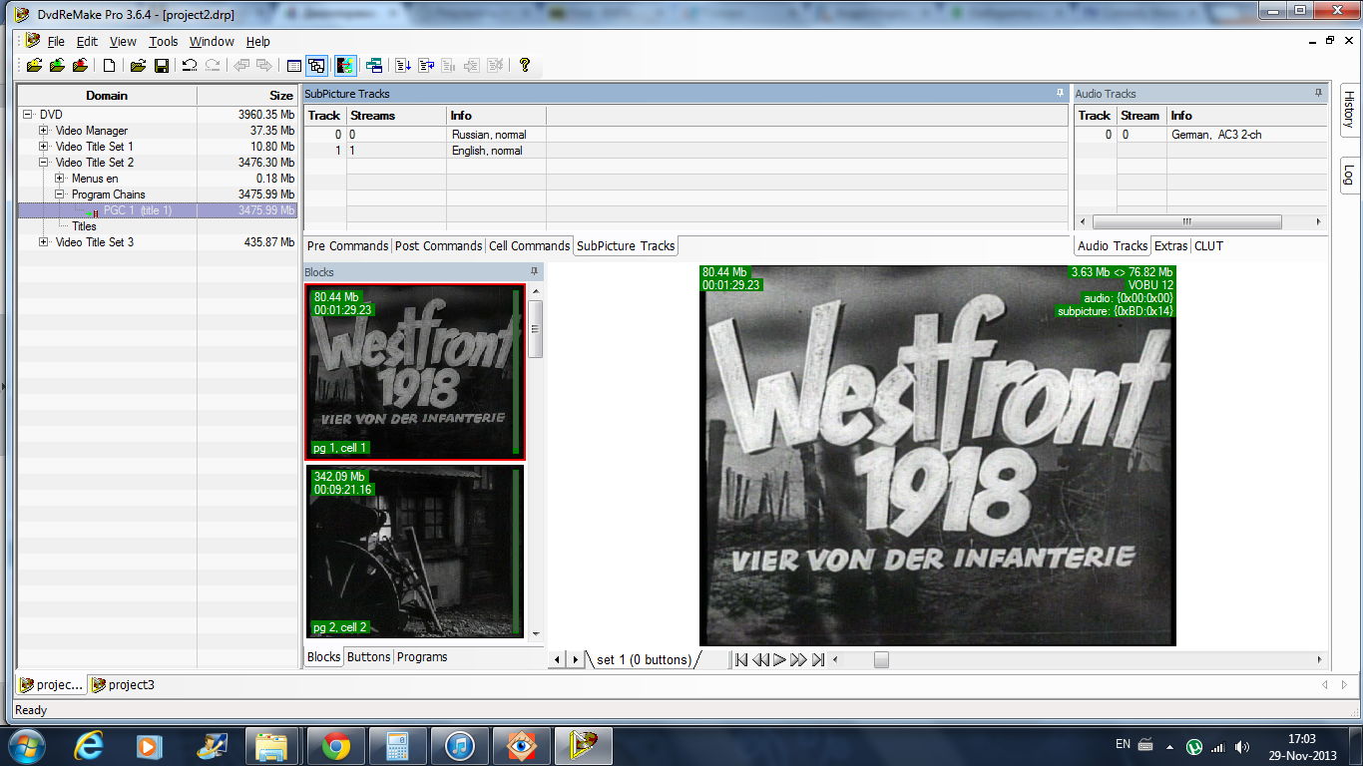Open the Log side panel
The width and height of the screenshot is (1363, 766).
coord(1348,174)
